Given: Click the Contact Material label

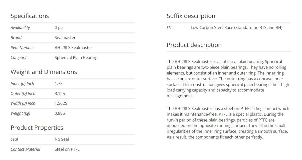Looking at the screenshot, I should (26, 149).
